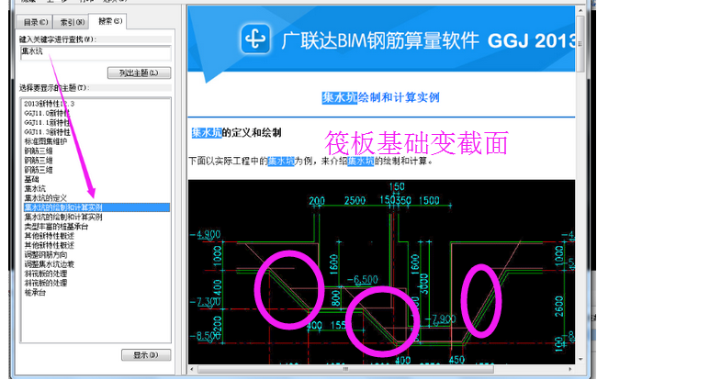Click the 显示(D) button
Viewport: 721px width, 391px height.
point(146,354)
